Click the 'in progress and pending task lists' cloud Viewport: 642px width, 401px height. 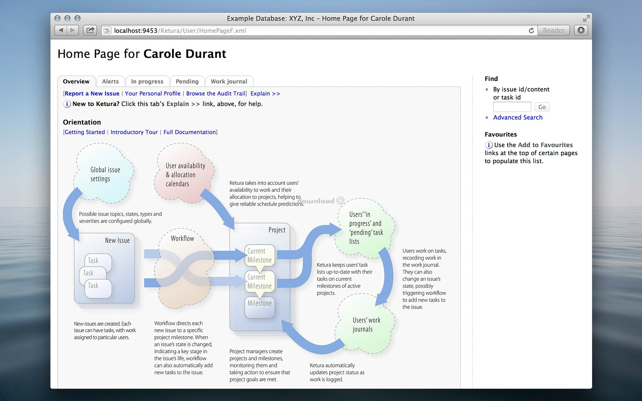tap(365, 228)
